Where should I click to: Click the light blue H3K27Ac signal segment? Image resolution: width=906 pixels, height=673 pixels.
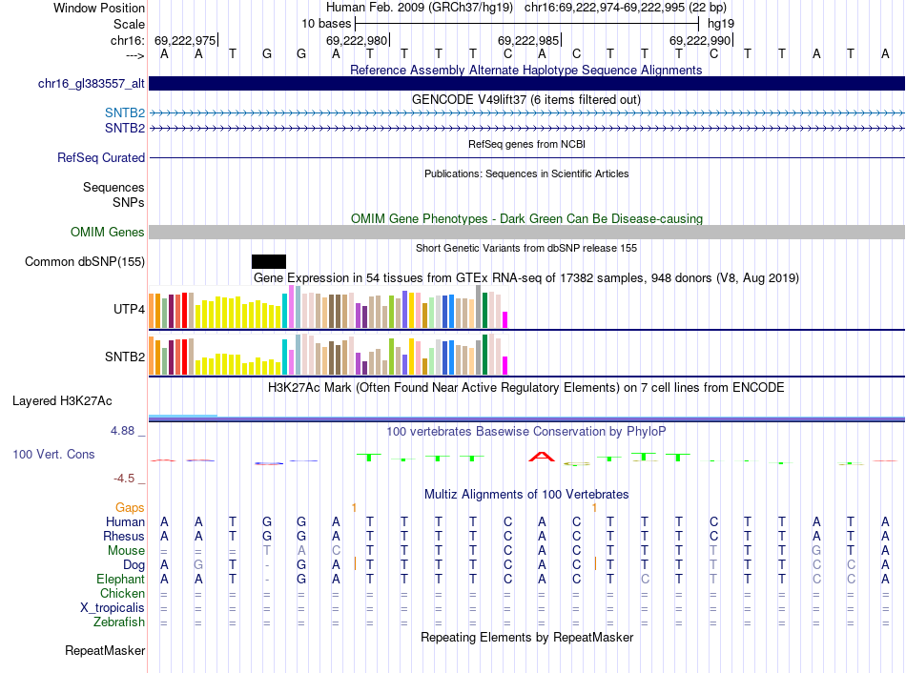pos(183,416)
